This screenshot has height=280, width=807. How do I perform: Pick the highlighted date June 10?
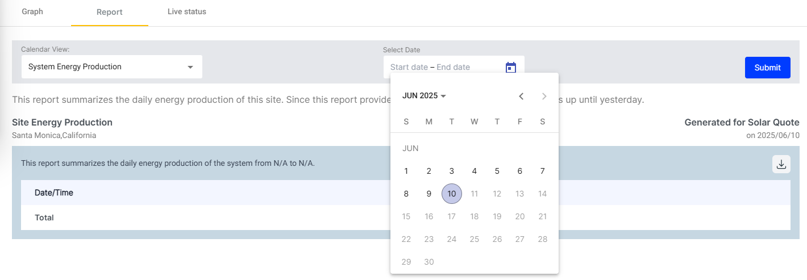click(x=452, y=194)
